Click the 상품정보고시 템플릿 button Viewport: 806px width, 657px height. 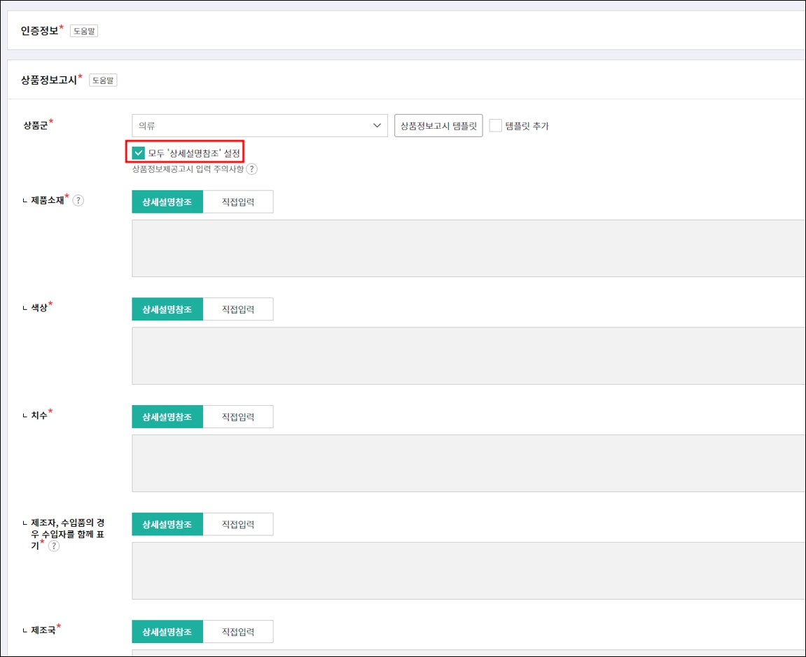pos(438,125)
